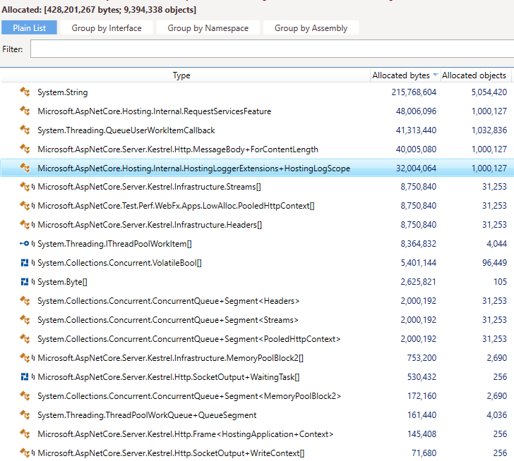
Task: Select the ThreadPoolWorkQueue+QueueSegment type name
Action: coord(147,415)
